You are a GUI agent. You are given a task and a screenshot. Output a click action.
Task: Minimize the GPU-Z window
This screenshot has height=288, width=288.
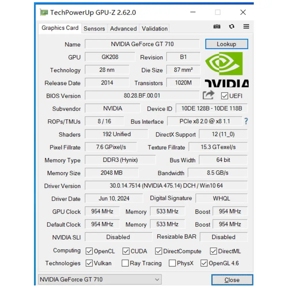(193, 12)
